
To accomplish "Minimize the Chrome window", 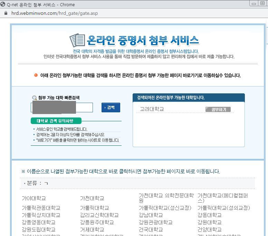I will [x=254, y=3].
